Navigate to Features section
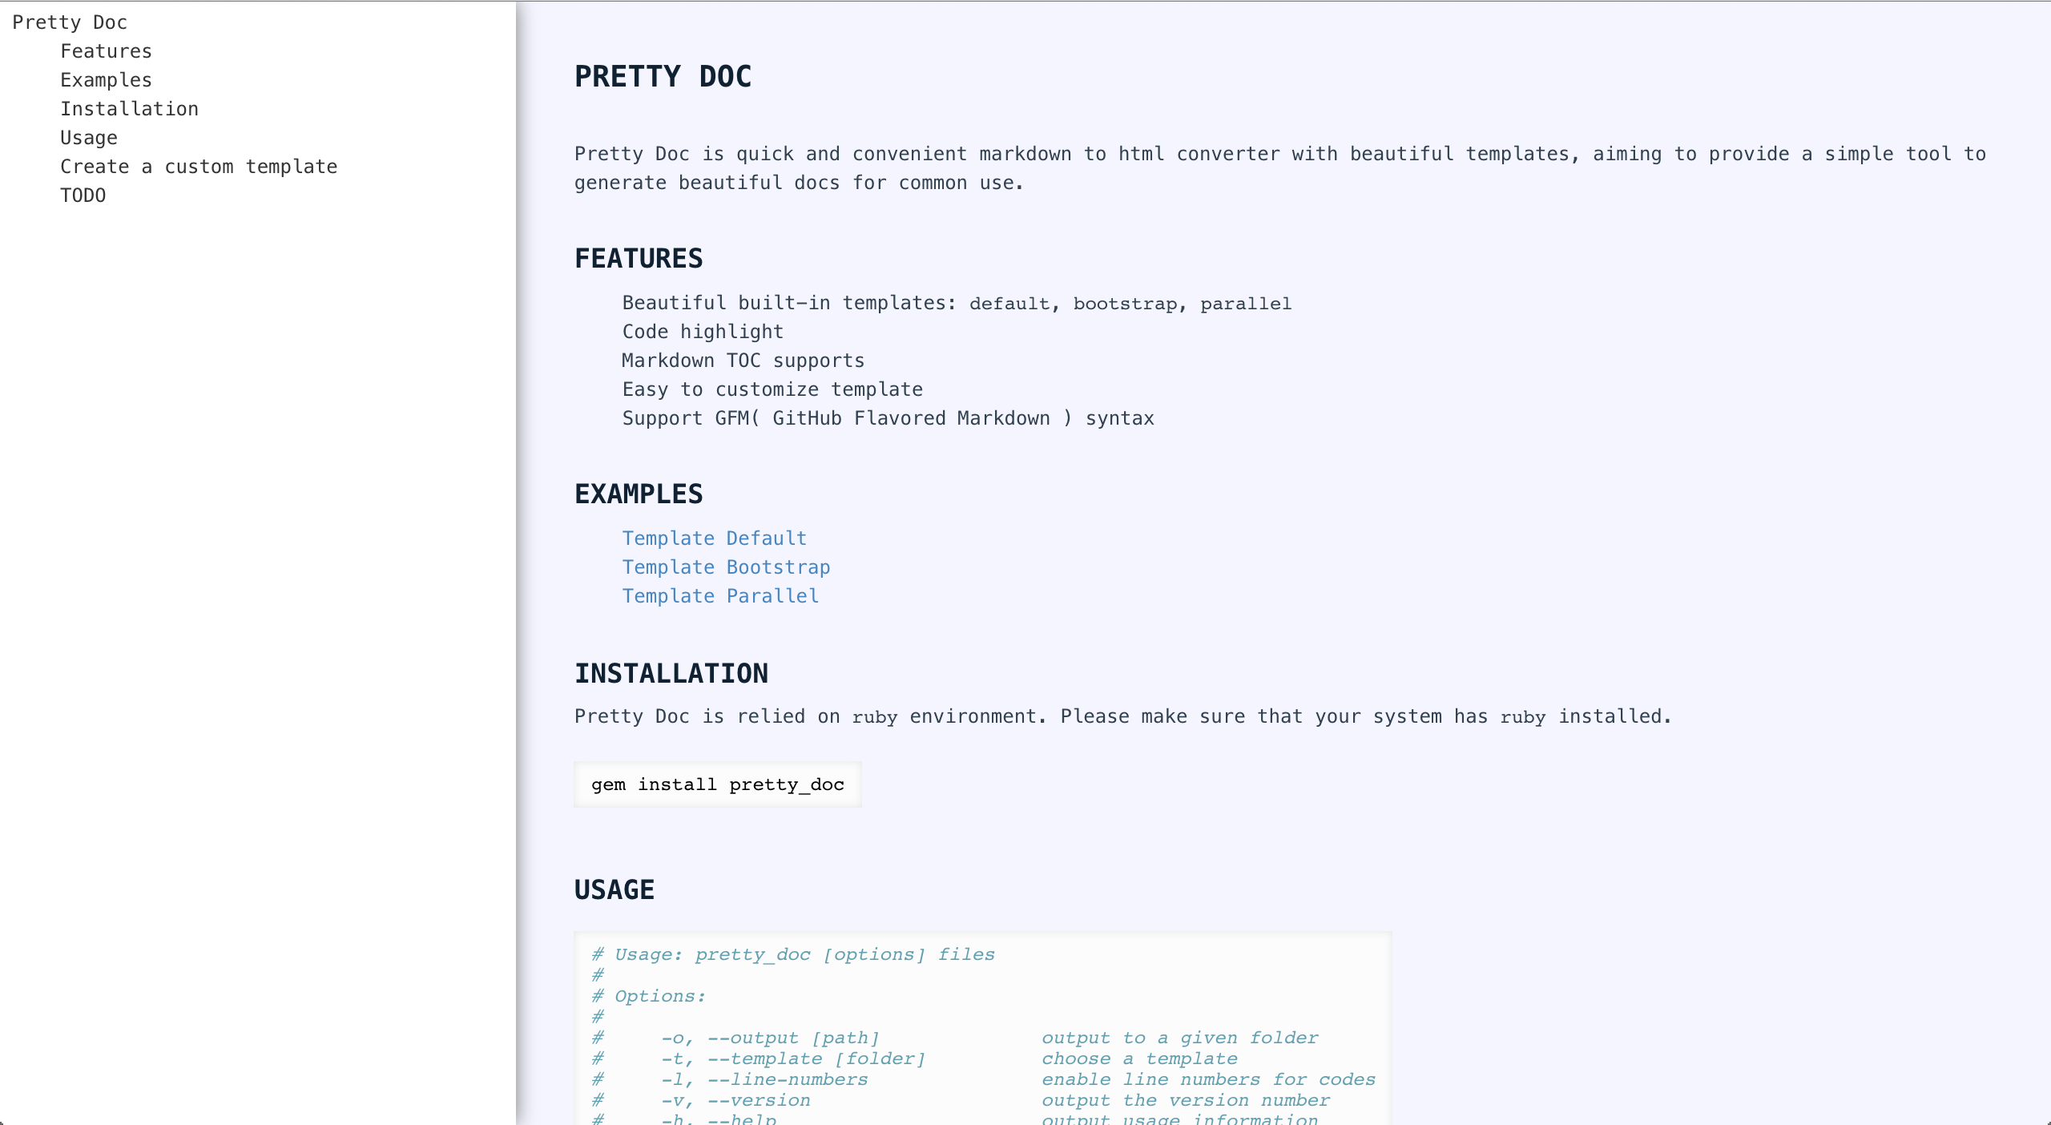Screen dimensions: 2051x1125 [105, 50]
